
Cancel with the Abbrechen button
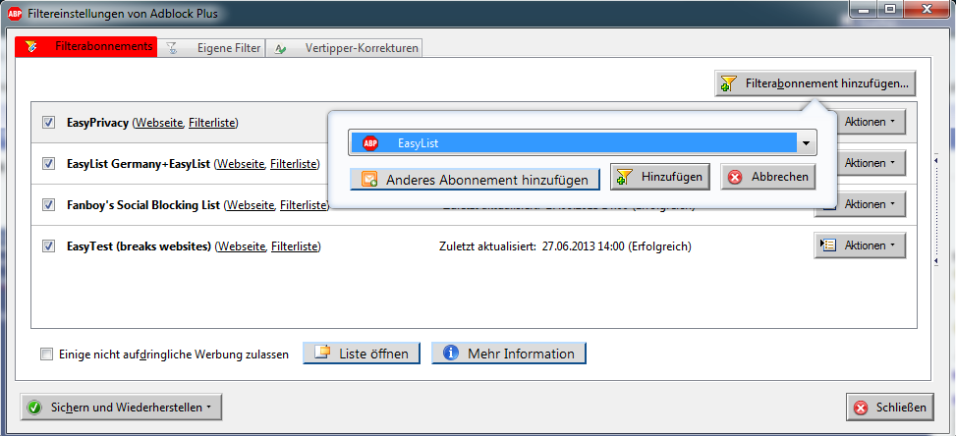(768, 177)
